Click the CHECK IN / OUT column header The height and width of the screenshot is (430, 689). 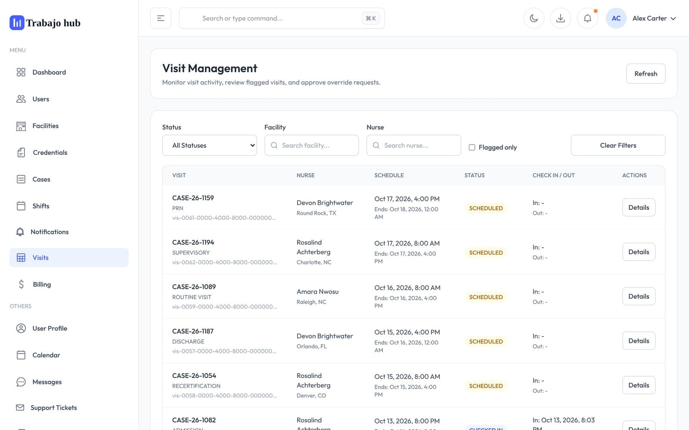[553, 175]
